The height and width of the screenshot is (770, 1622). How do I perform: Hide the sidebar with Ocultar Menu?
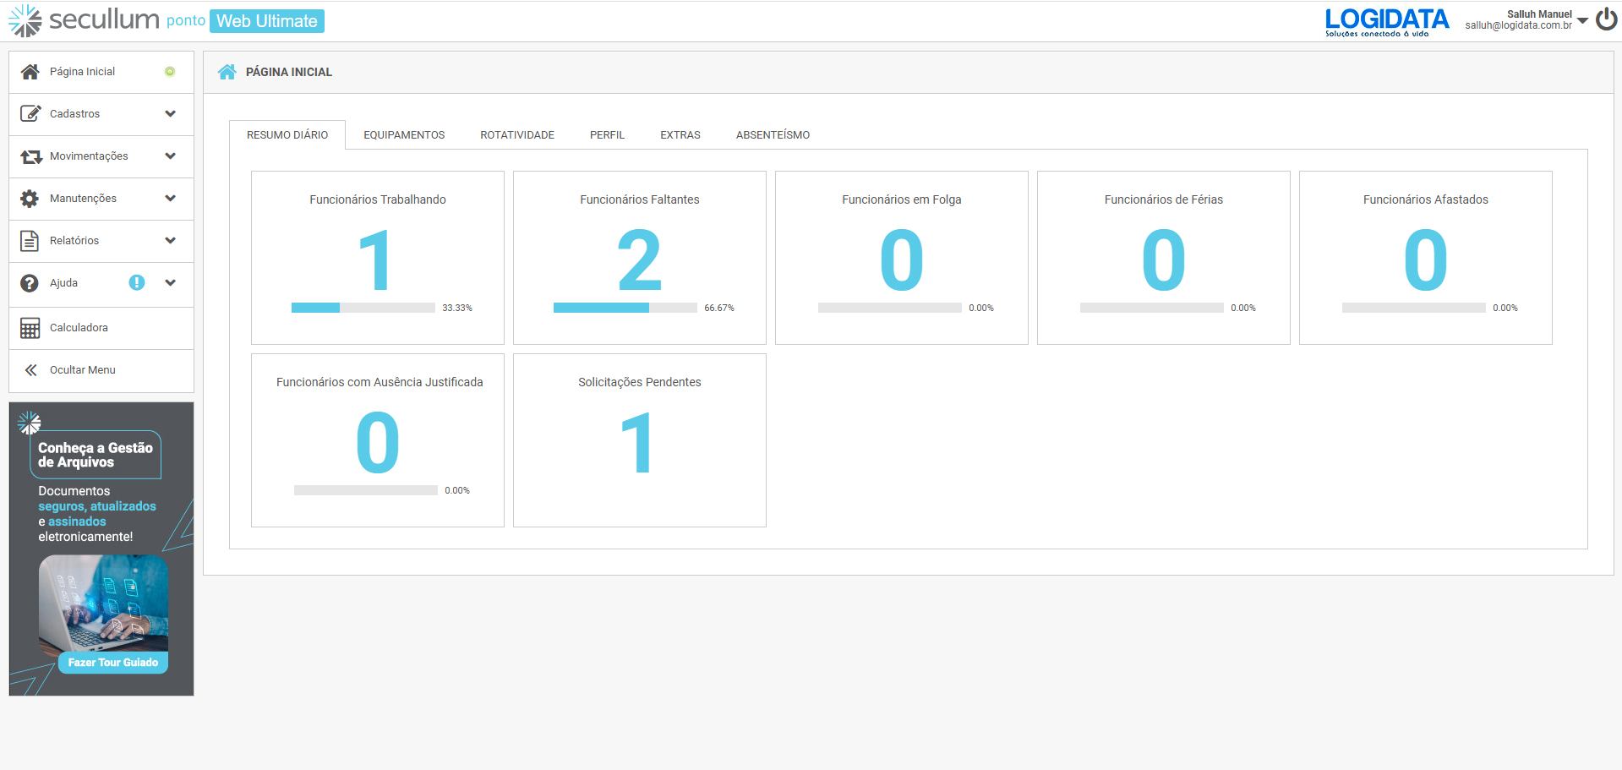pos(82,370)
